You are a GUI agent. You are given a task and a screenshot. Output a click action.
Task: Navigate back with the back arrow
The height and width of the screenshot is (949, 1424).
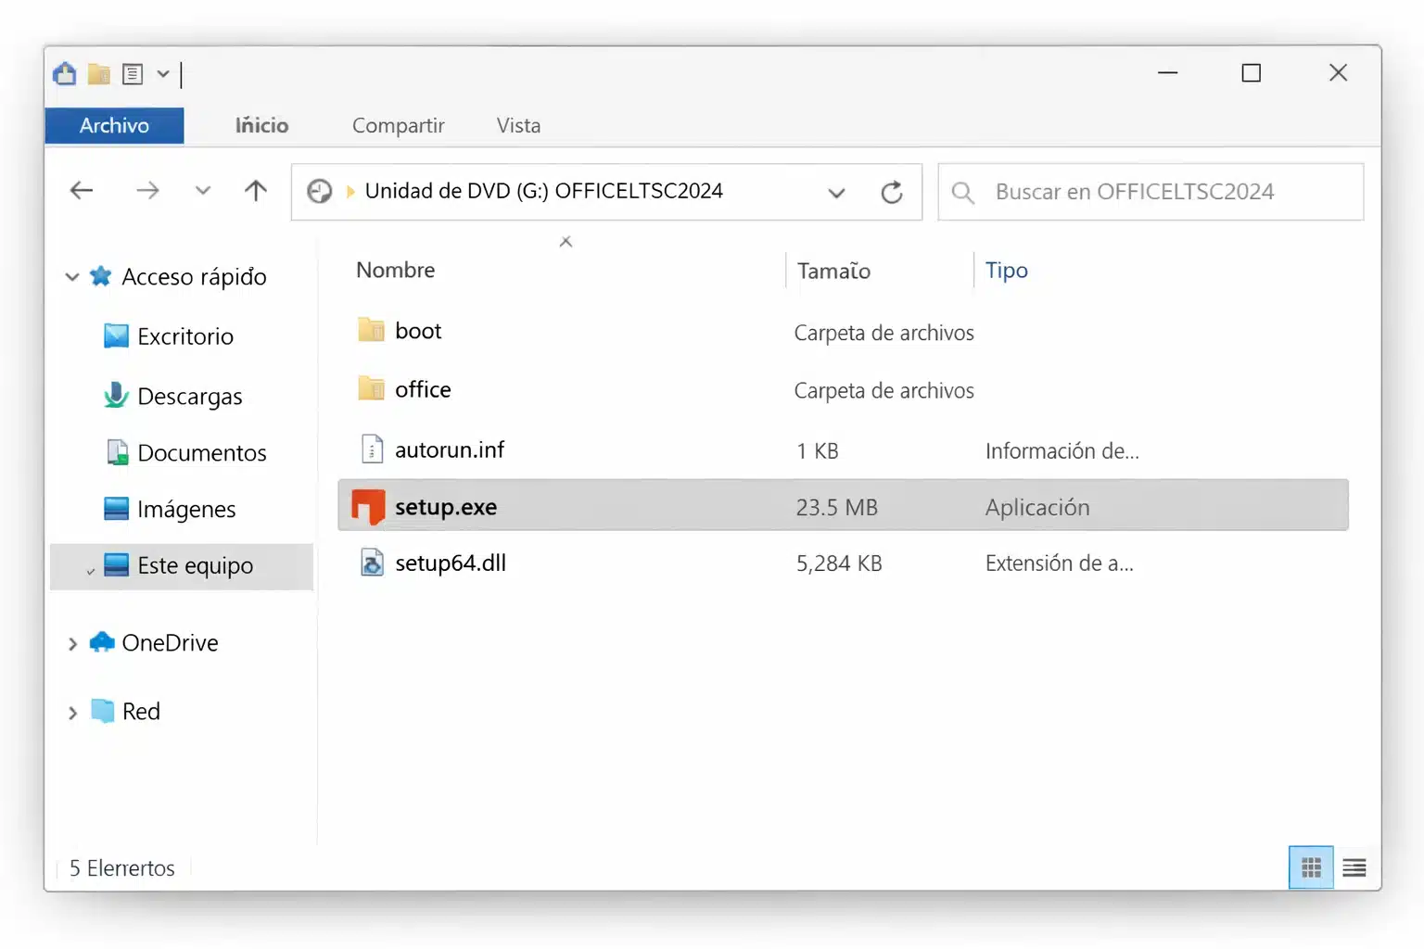tap(82, 190)
